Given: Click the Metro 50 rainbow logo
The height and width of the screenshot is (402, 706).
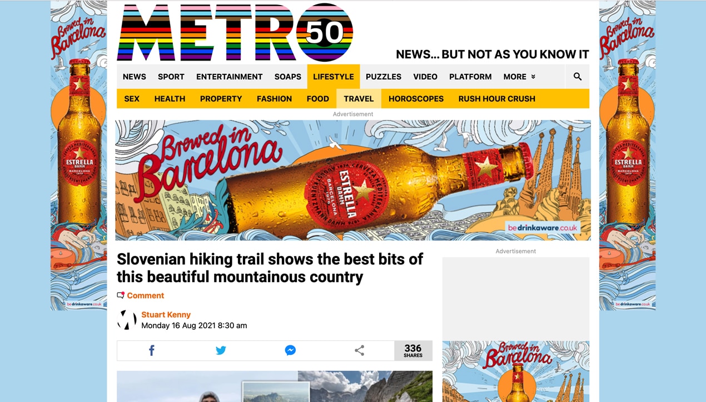Looking at the screenshot, I should [235, 32].
